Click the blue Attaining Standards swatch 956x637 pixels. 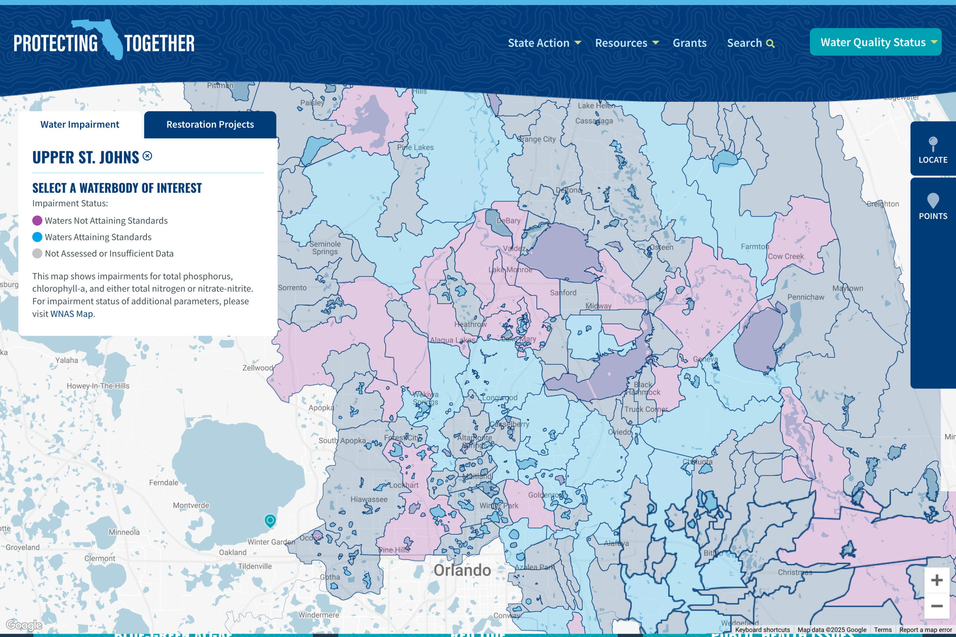pos(37,237)
